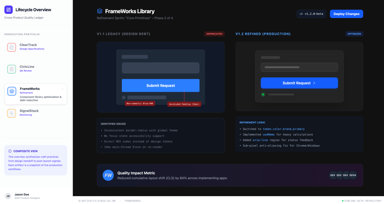The width and height of the screenshot is (384, 204).
Task: Click the SignalStack pulse monitoring icon
Action: tap(12, 113)
